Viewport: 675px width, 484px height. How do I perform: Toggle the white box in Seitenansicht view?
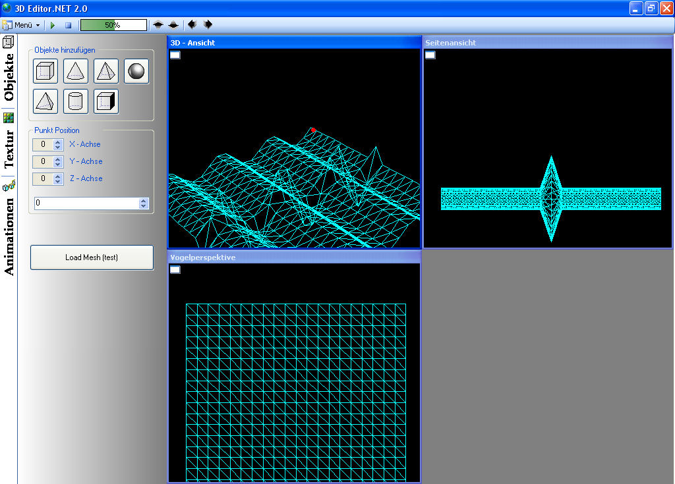pyautogui.click(x=430, y=55)
